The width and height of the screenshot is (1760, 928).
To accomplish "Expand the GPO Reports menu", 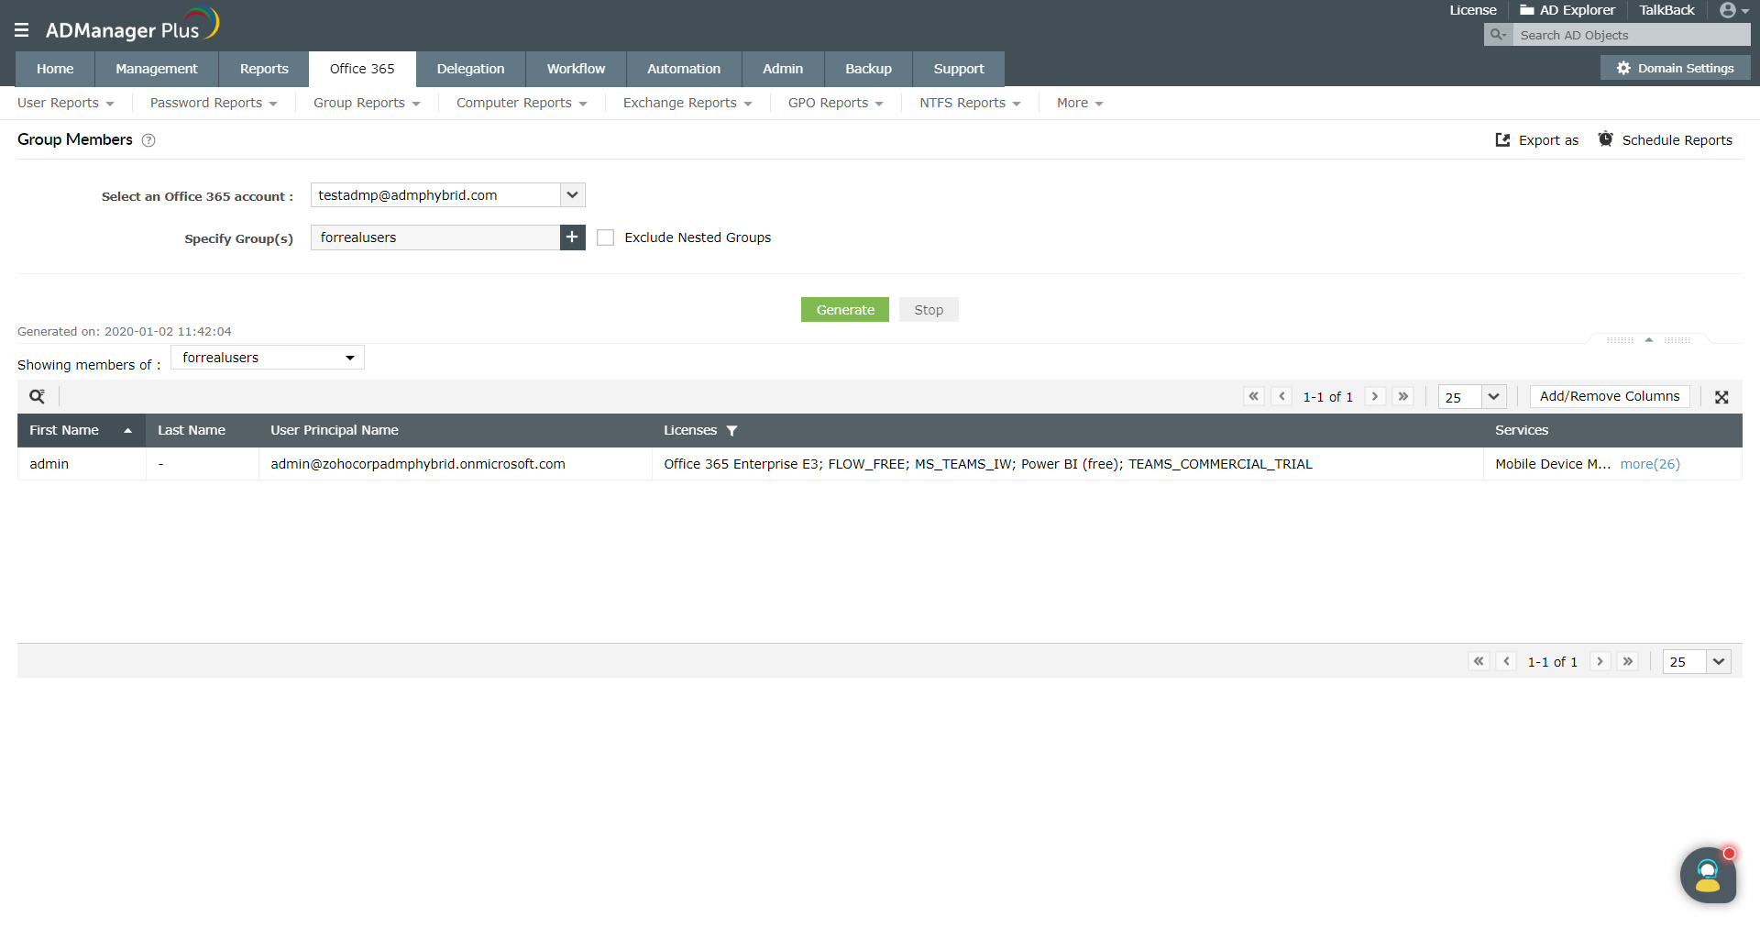I will tap(836, 103).
